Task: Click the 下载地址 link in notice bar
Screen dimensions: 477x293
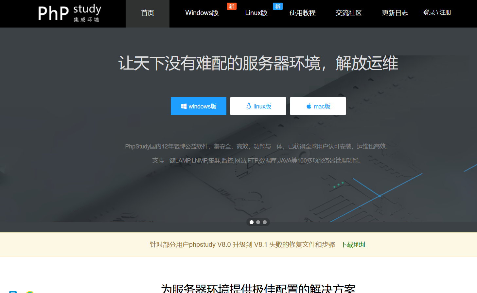Action: pos(354,244)
